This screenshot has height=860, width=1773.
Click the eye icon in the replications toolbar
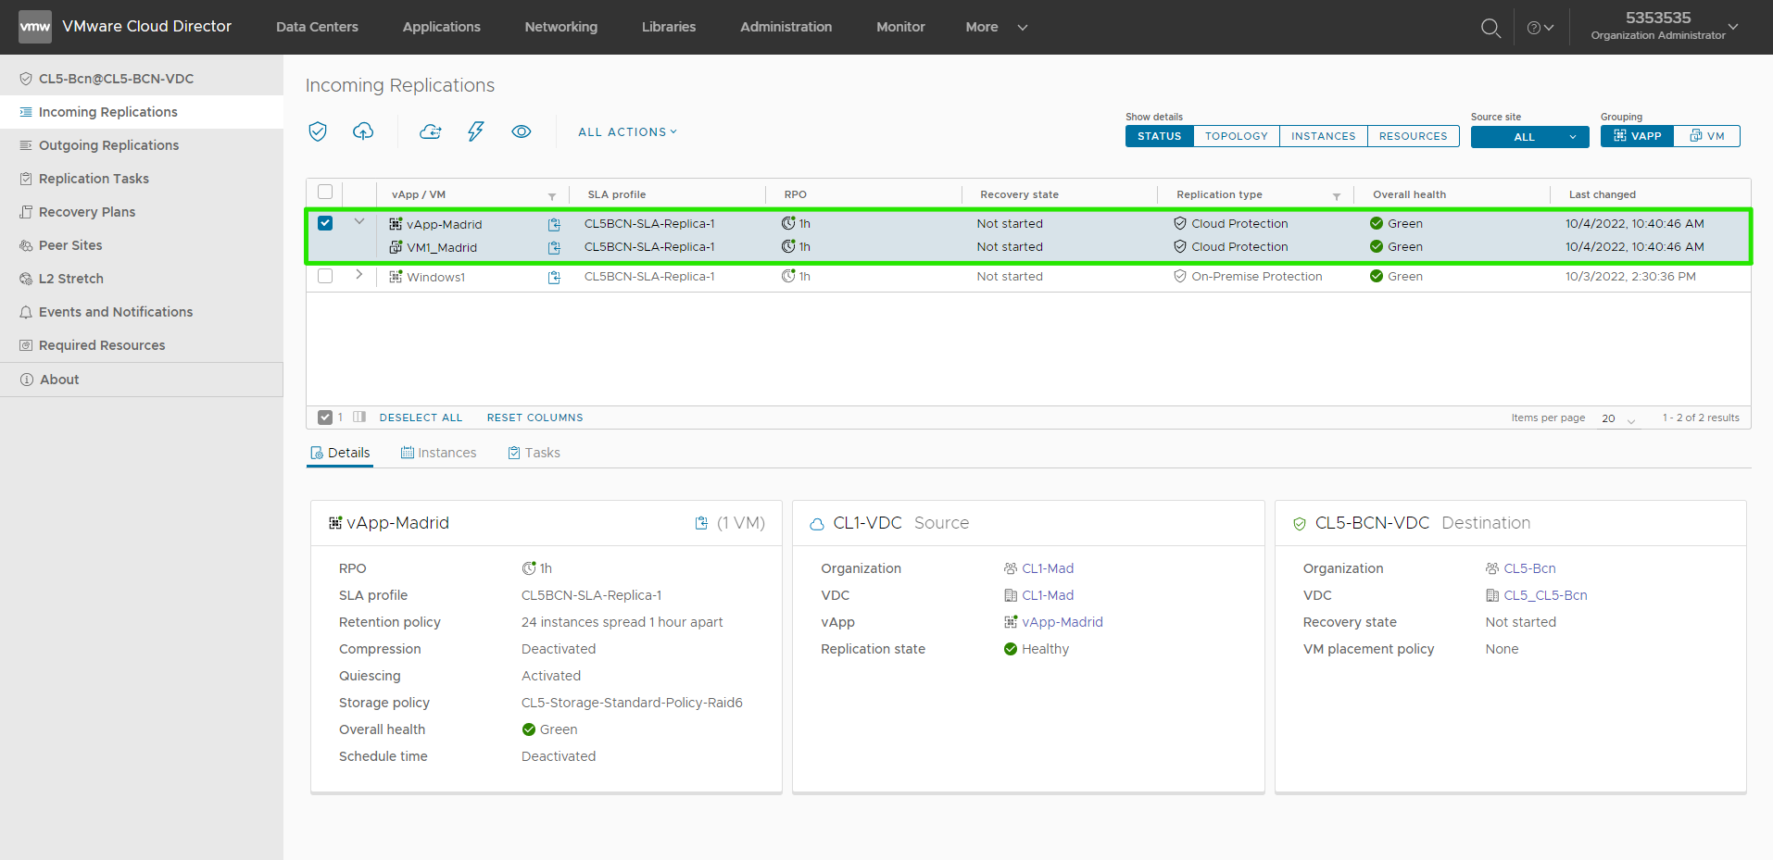click(x=522, y=131)
